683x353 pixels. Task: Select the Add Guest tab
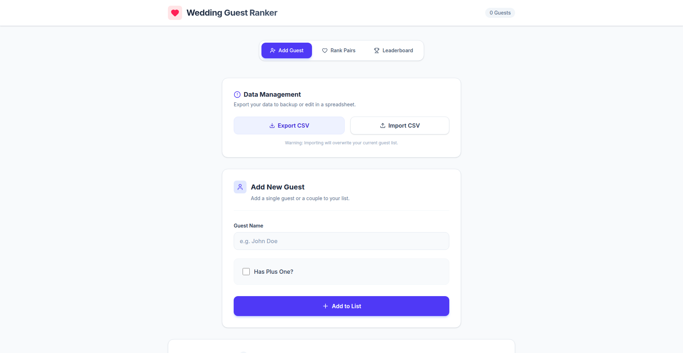(x=287, y=50)
